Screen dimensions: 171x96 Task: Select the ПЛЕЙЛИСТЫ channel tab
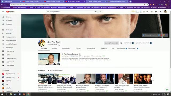pyautogui.click(x=66, y=49)
